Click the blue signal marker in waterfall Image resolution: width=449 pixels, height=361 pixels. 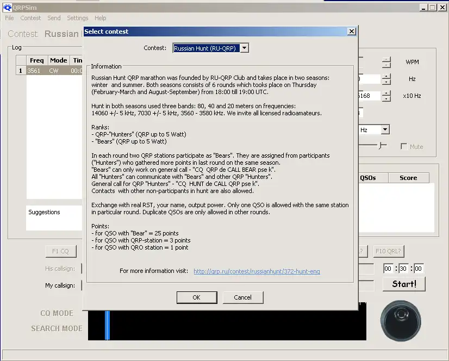click(x=108, y=325)
